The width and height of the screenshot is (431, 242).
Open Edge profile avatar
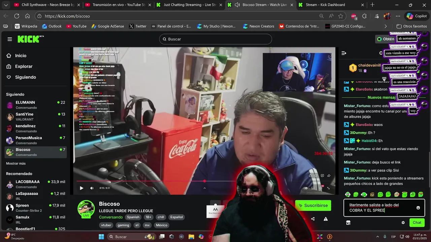pyautogui.click(x=387, y=16)
